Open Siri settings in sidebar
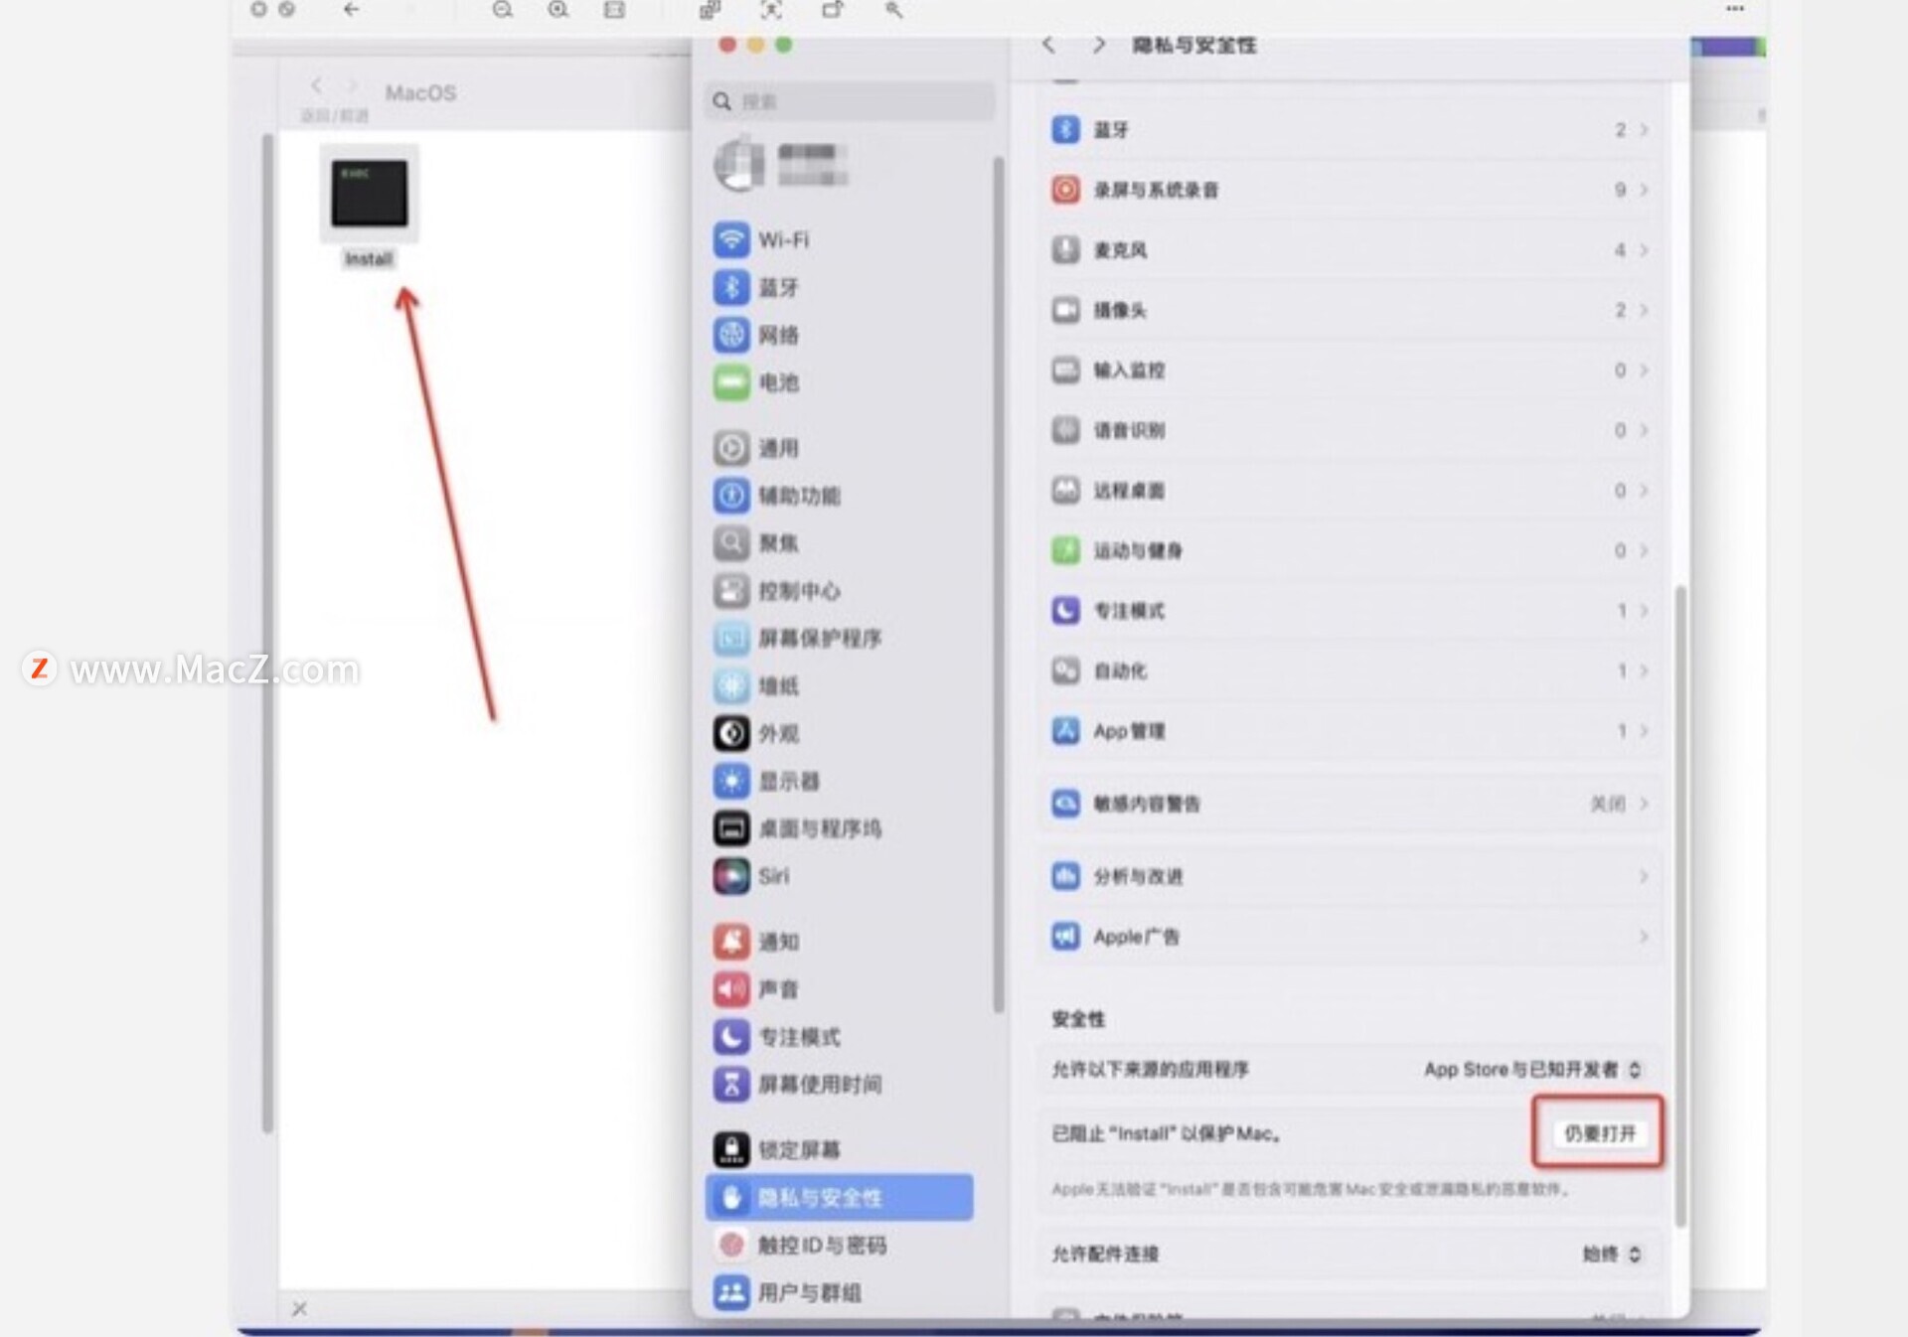Viewport: 1908px width, 1337px height. [x=840, y=876]
